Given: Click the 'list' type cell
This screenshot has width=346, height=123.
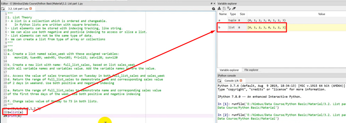Looking at the screenshot, I should tap(232, 27).
